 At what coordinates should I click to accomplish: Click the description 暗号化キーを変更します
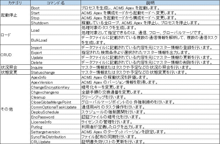point(104,87)
